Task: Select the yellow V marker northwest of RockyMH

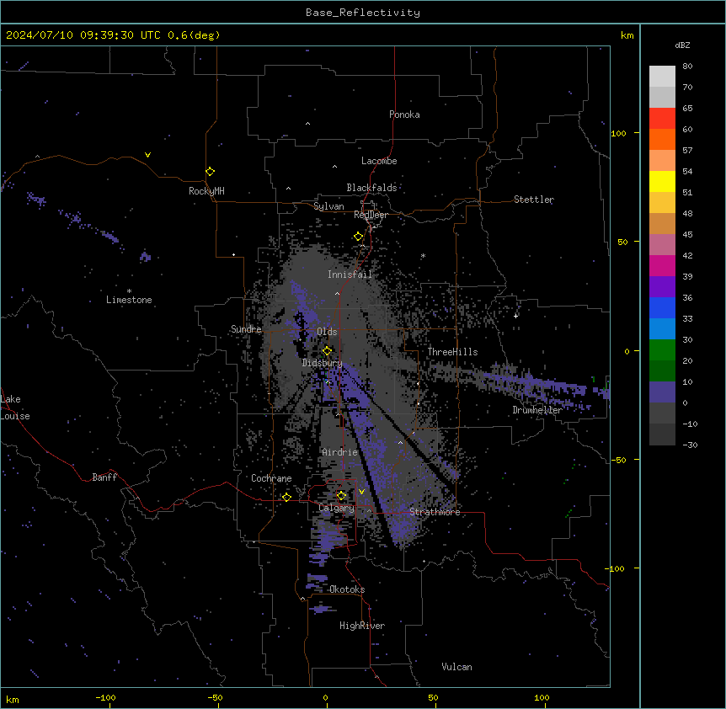Action: tap(147, 155)
